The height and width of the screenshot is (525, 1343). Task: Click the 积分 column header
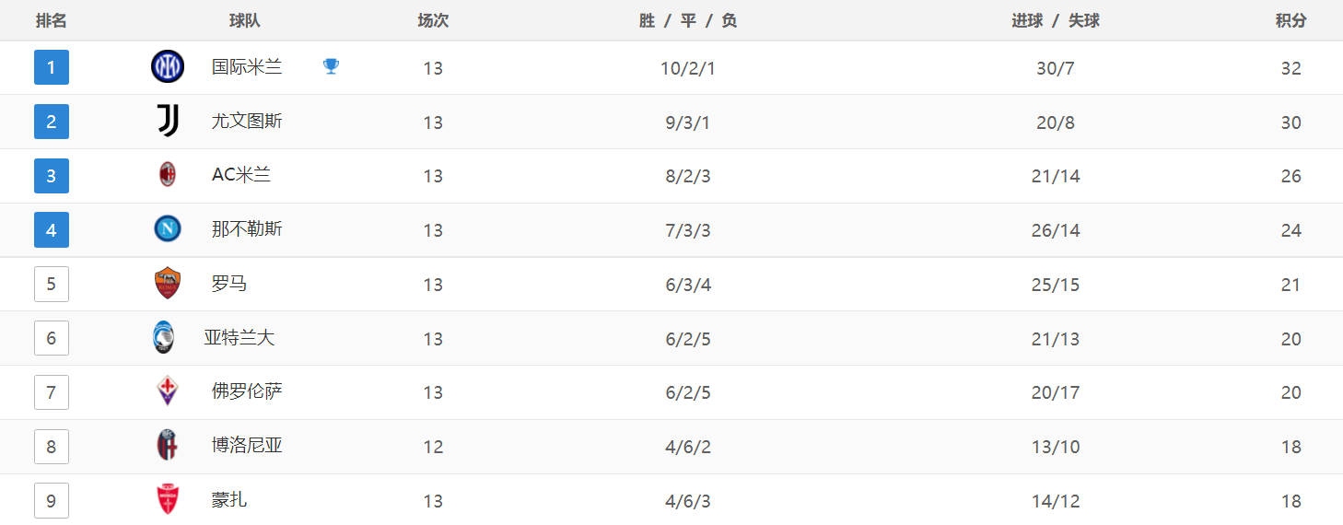click(x=1290, y=20)
